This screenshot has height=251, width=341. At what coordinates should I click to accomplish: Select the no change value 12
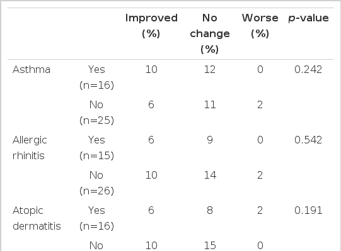tap(210, 69)
